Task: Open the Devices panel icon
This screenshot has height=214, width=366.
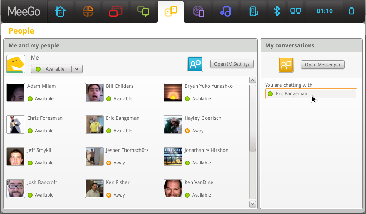Action: [253, 11]
